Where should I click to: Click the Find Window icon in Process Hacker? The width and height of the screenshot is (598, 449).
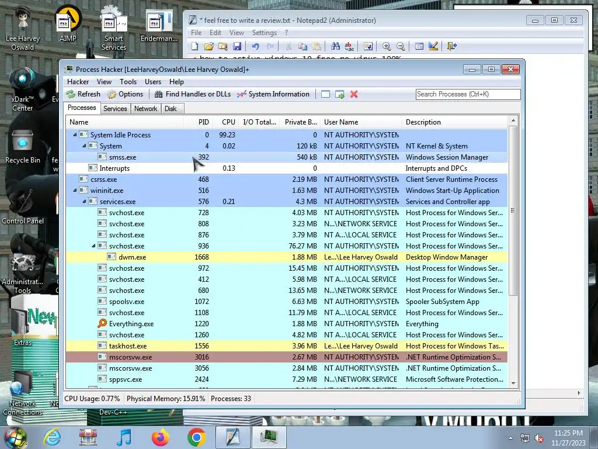pos(325,94)
